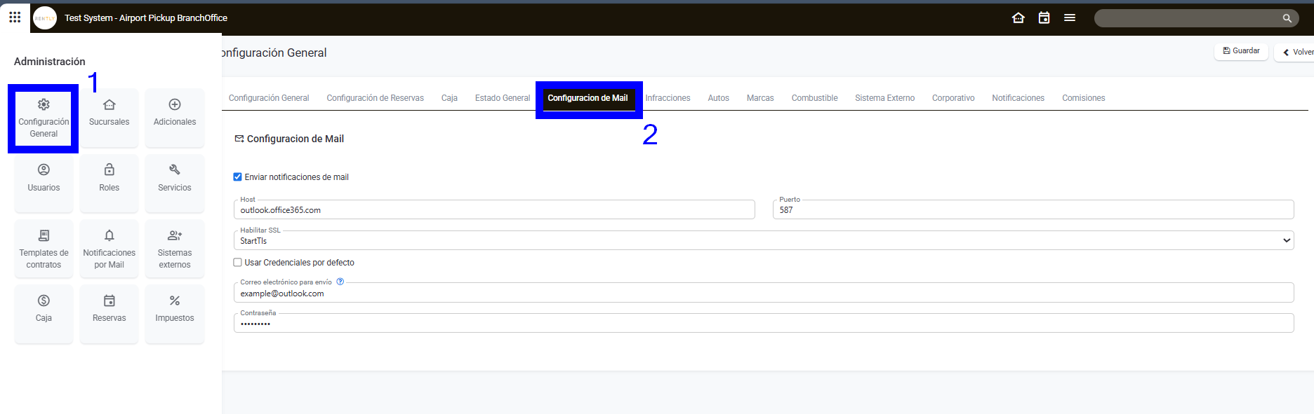Click the Guardar button
1314x414 pixels.
(1241, 51)
